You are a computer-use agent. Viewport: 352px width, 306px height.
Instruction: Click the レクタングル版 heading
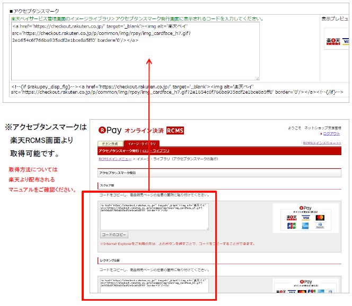[110, 260]
